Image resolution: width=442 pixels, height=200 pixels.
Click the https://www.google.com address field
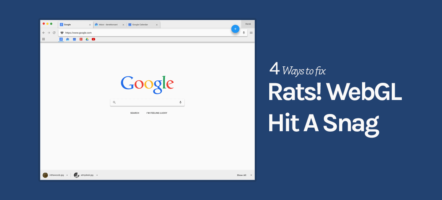click(153, 33)
